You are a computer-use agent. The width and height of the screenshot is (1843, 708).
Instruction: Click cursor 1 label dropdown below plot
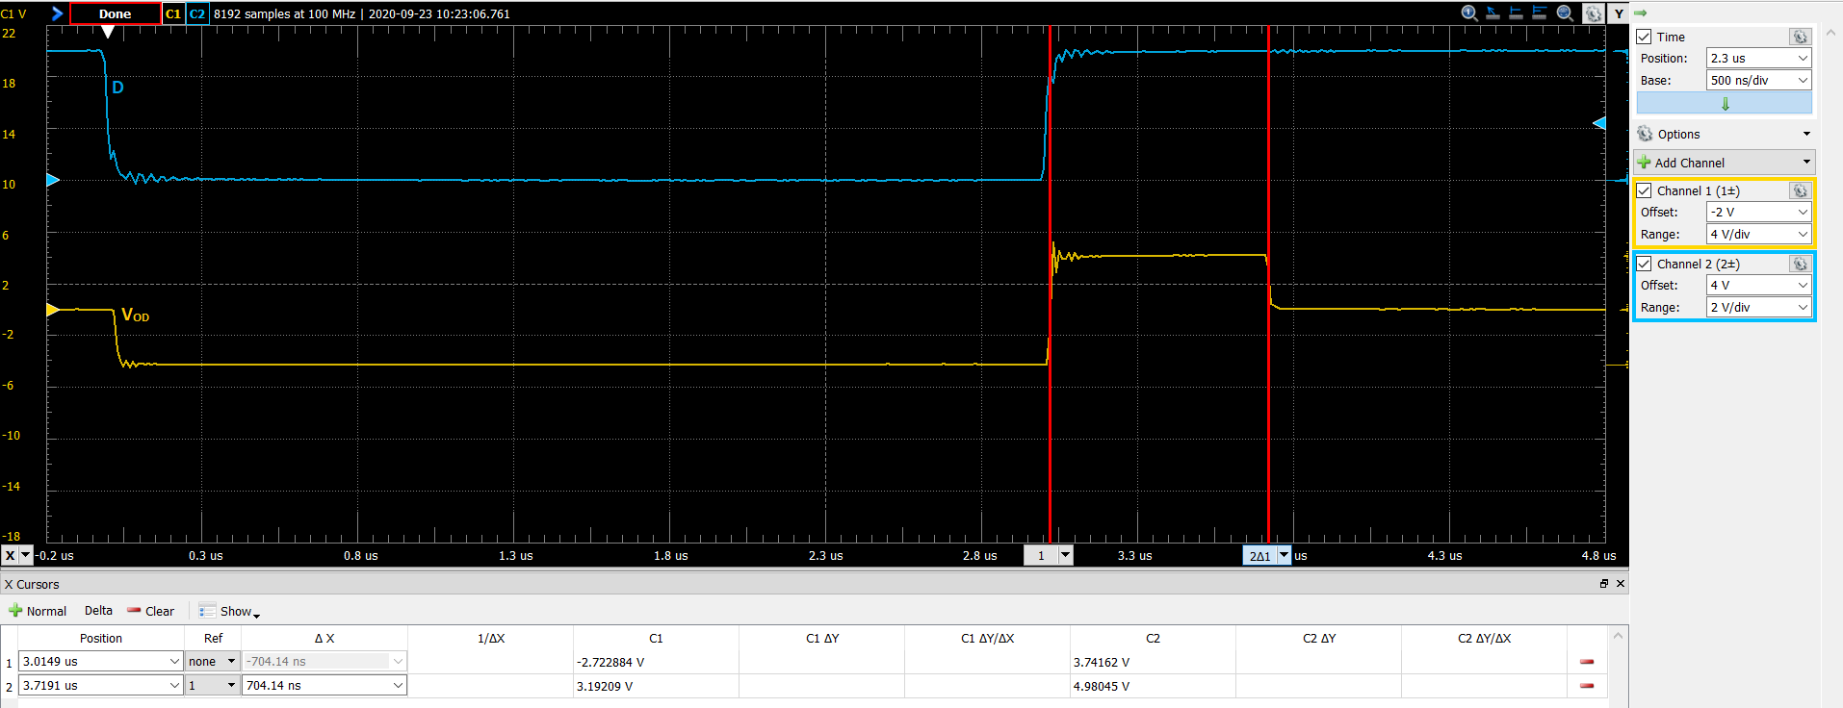(x=1065, y=555)
